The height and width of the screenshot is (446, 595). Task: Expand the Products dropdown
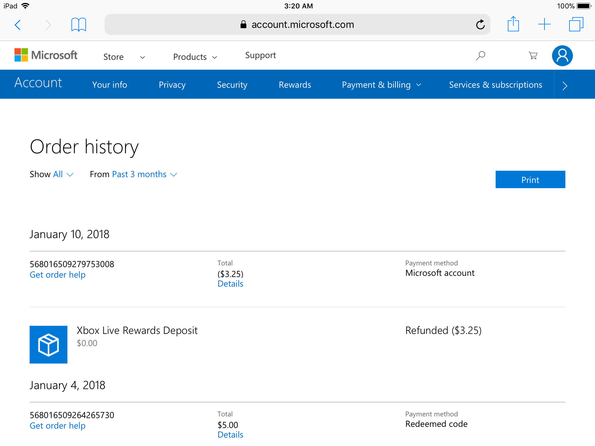coord(195,57)
